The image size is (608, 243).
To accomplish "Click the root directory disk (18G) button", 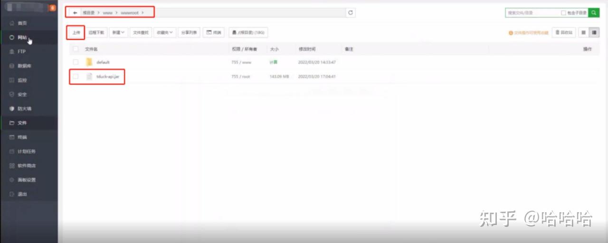I will (x=248, y=33).
